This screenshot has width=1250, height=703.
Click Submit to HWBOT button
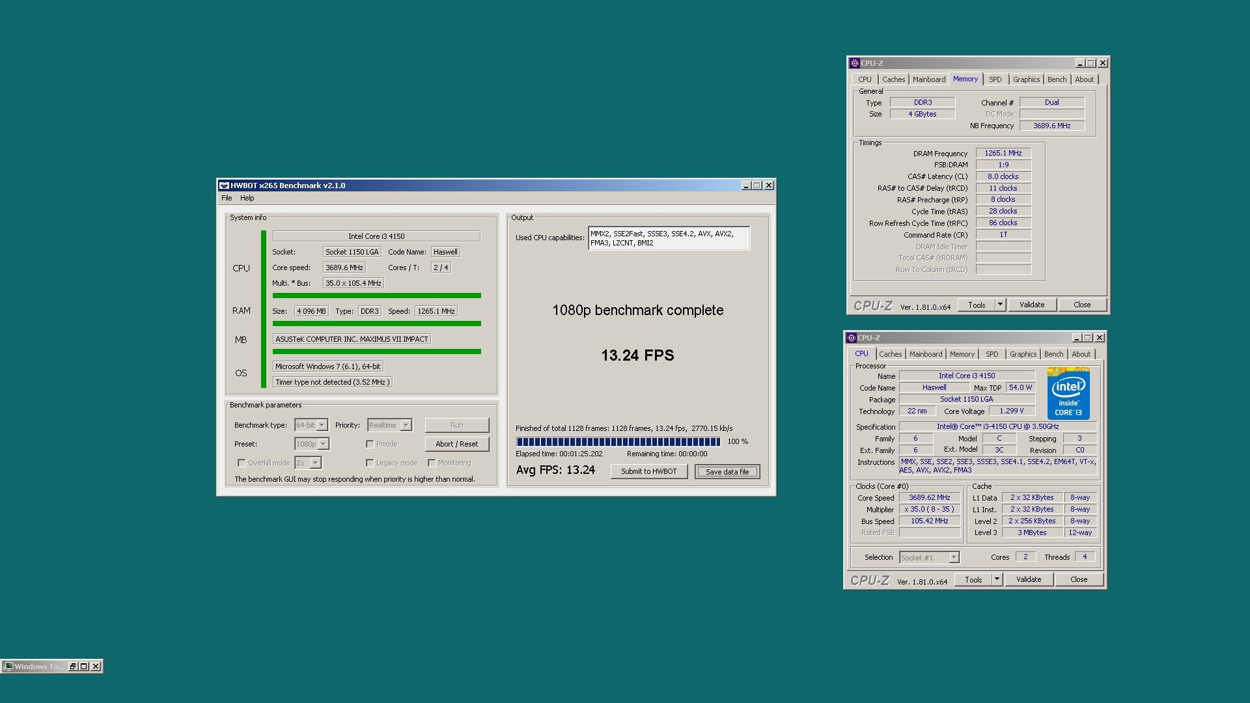click(x=649, y=471)
